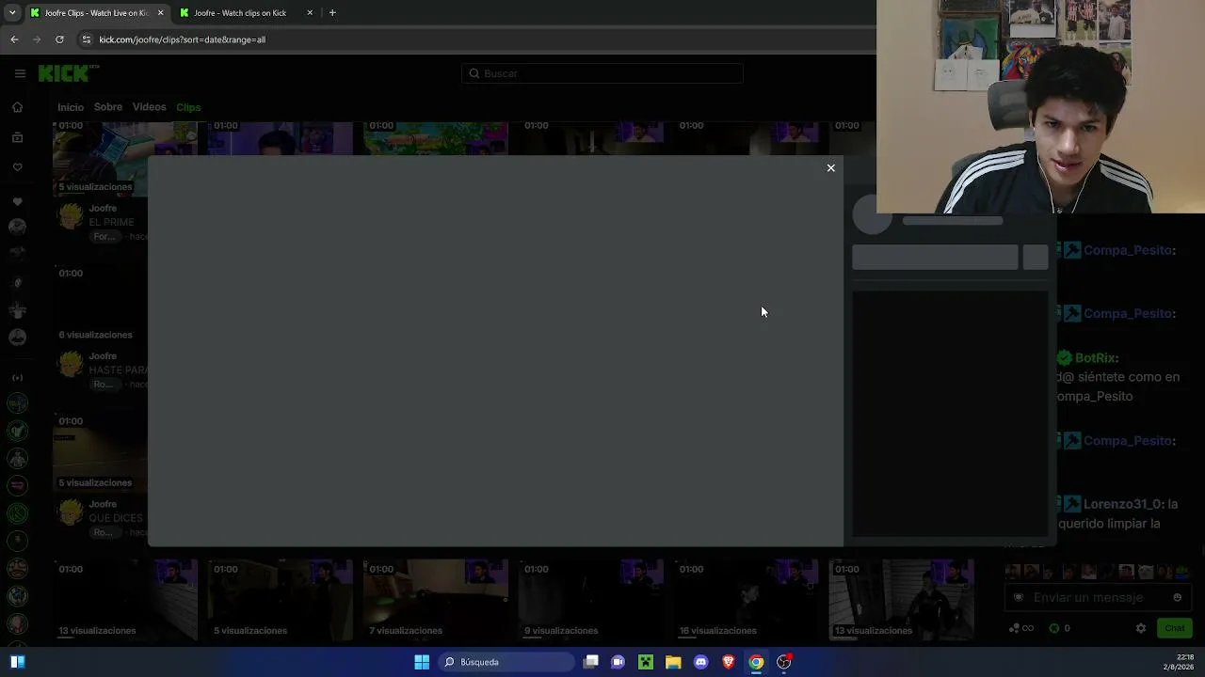The height and width of the screenshot is (677, 1205).
Task: Open the Inicio channel tab
Action: click(x=71, y=107)
